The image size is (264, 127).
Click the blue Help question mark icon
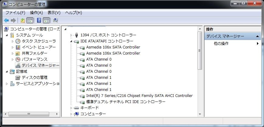point(39,20)
